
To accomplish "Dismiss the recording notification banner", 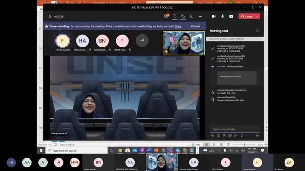I will click(195, 26).
